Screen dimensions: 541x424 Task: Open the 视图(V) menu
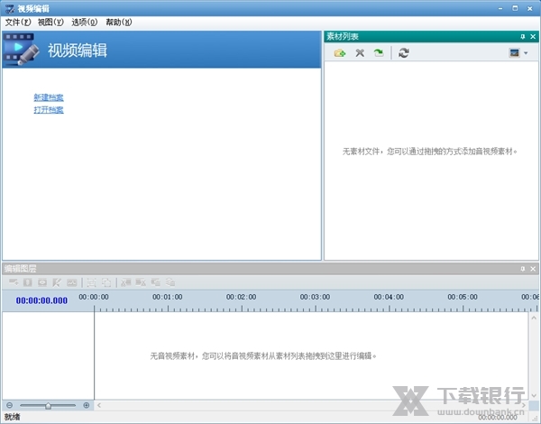click(x=50, y=23)
